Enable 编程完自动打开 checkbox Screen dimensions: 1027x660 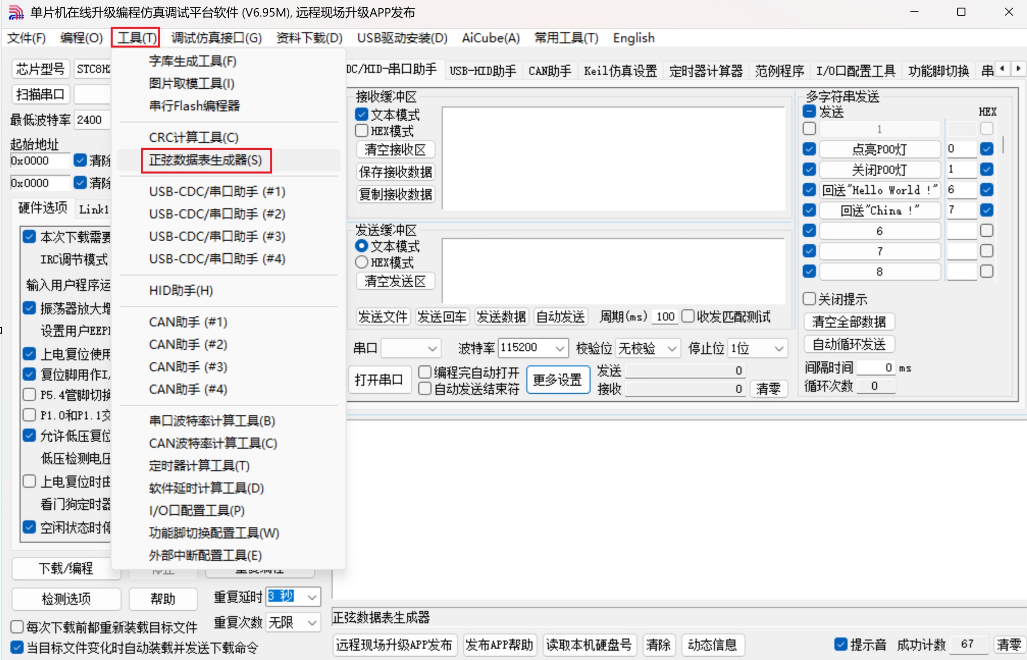[x=425, y=372]
